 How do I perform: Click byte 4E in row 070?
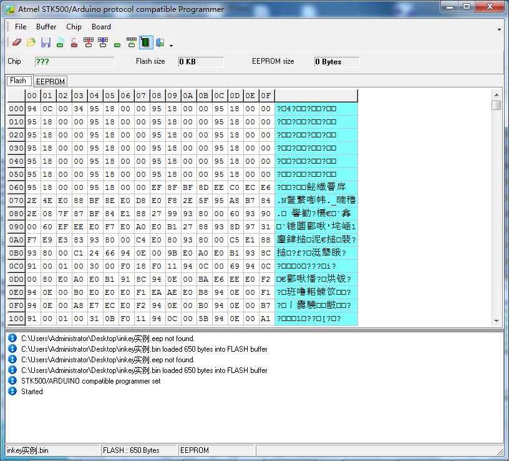pyautogui.click(x=47, y=201)
